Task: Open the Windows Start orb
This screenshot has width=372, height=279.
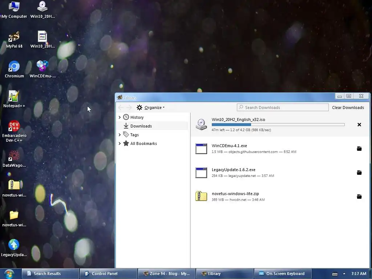Action: pyautogui.click(x=9, y=274)
